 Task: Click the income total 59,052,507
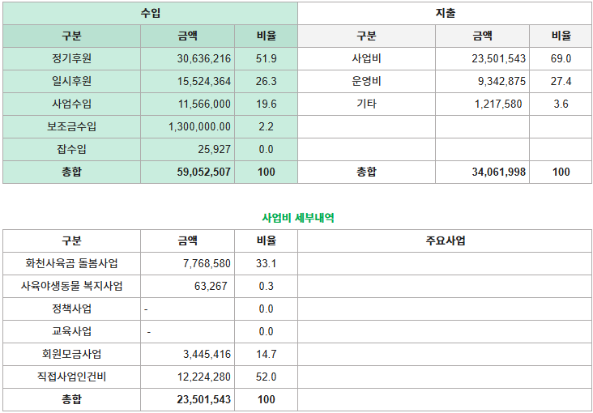[204, 172]
